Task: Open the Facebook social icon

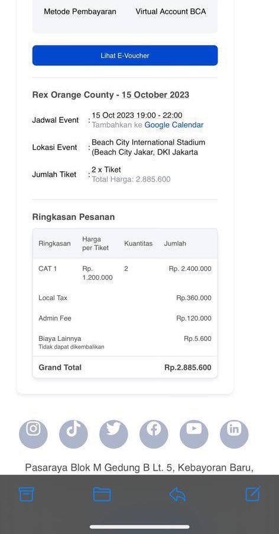Action: click(154, 434)
